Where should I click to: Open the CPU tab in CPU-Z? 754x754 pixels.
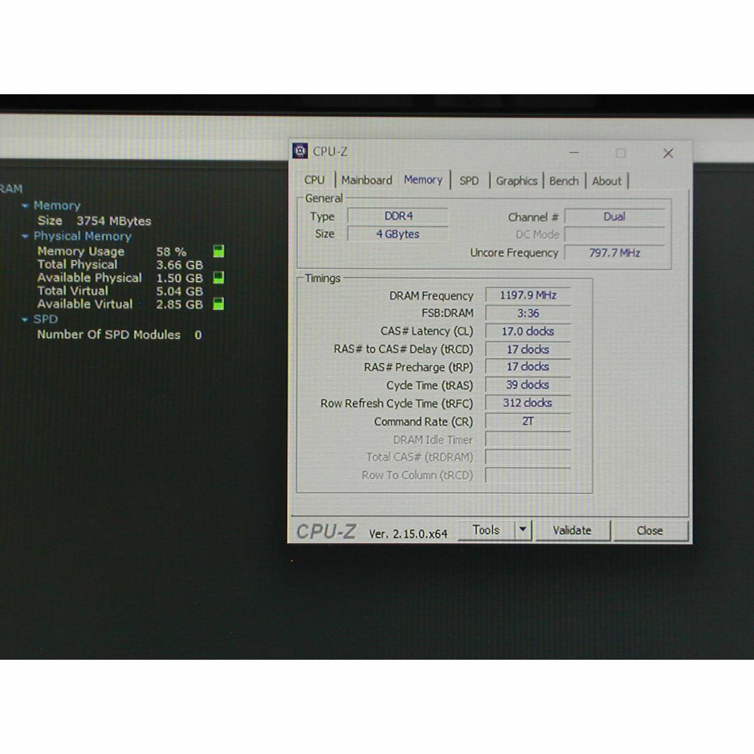coord(314,180)
